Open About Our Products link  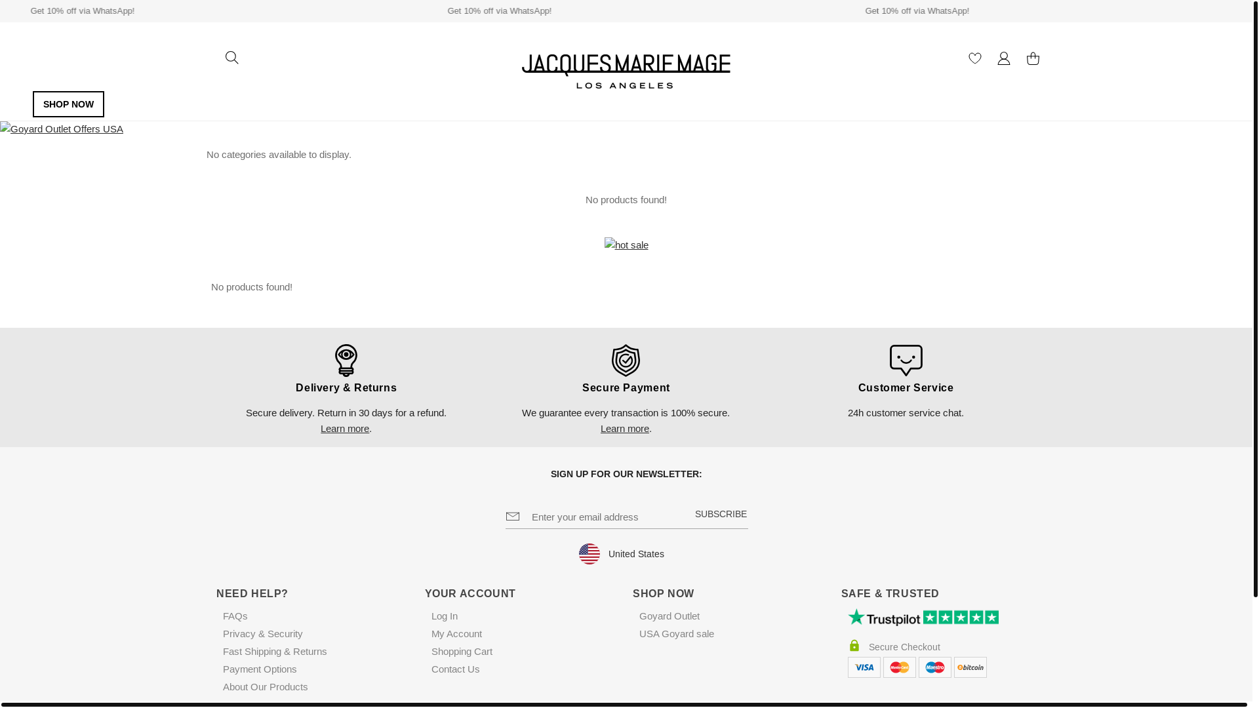point(265,687)
